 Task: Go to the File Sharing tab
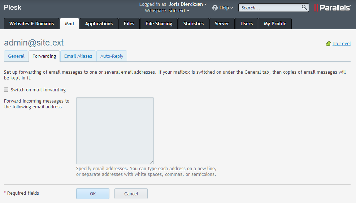(x=159, y=23)
